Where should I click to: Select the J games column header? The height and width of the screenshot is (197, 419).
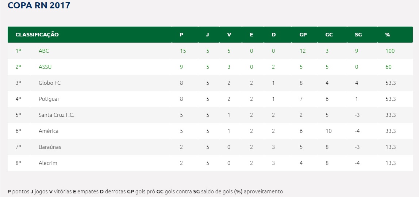point(208,35)
